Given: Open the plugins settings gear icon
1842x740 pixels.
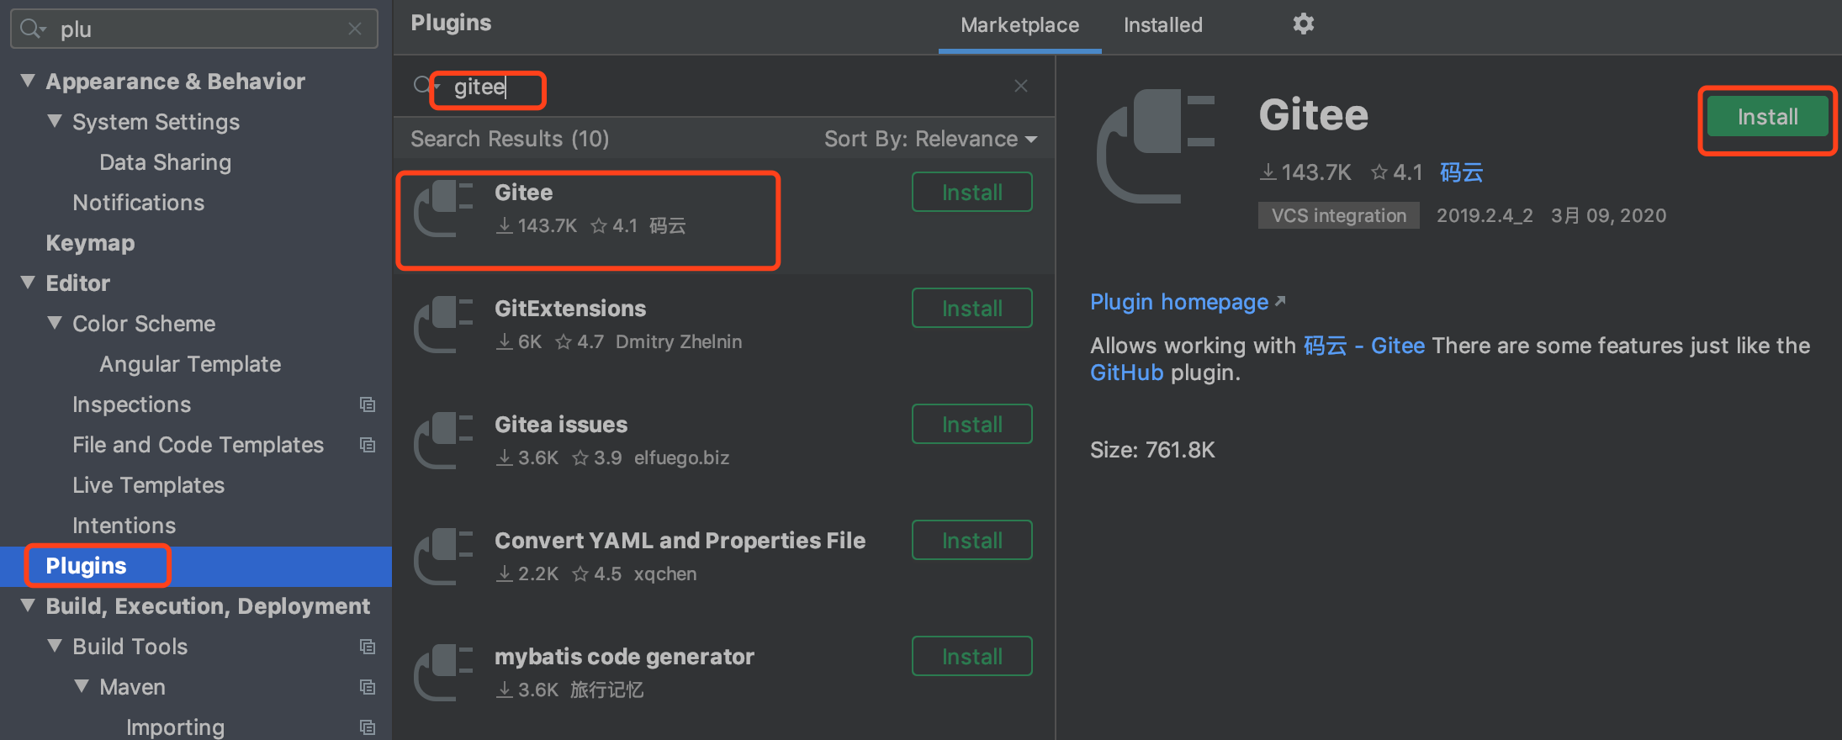Looking at the screenshot, I should pos(1303,24).
